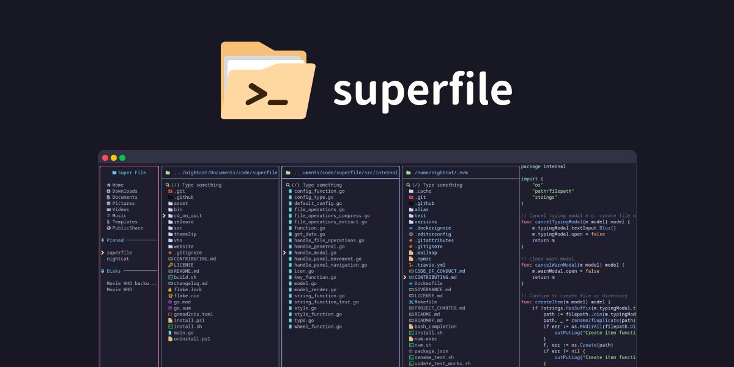Click the Pictures icon in the sidebar
The width and height of the screenshot is (734, 367).
(x=109, y=203)
